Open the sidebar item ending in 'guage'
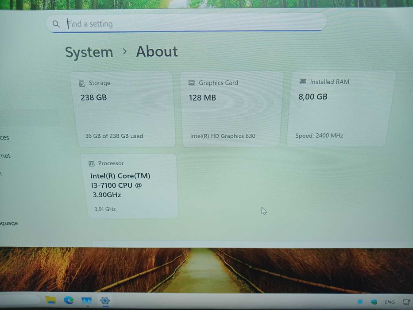The height and width of the screenshot is (310, 413). click(9, 223)
